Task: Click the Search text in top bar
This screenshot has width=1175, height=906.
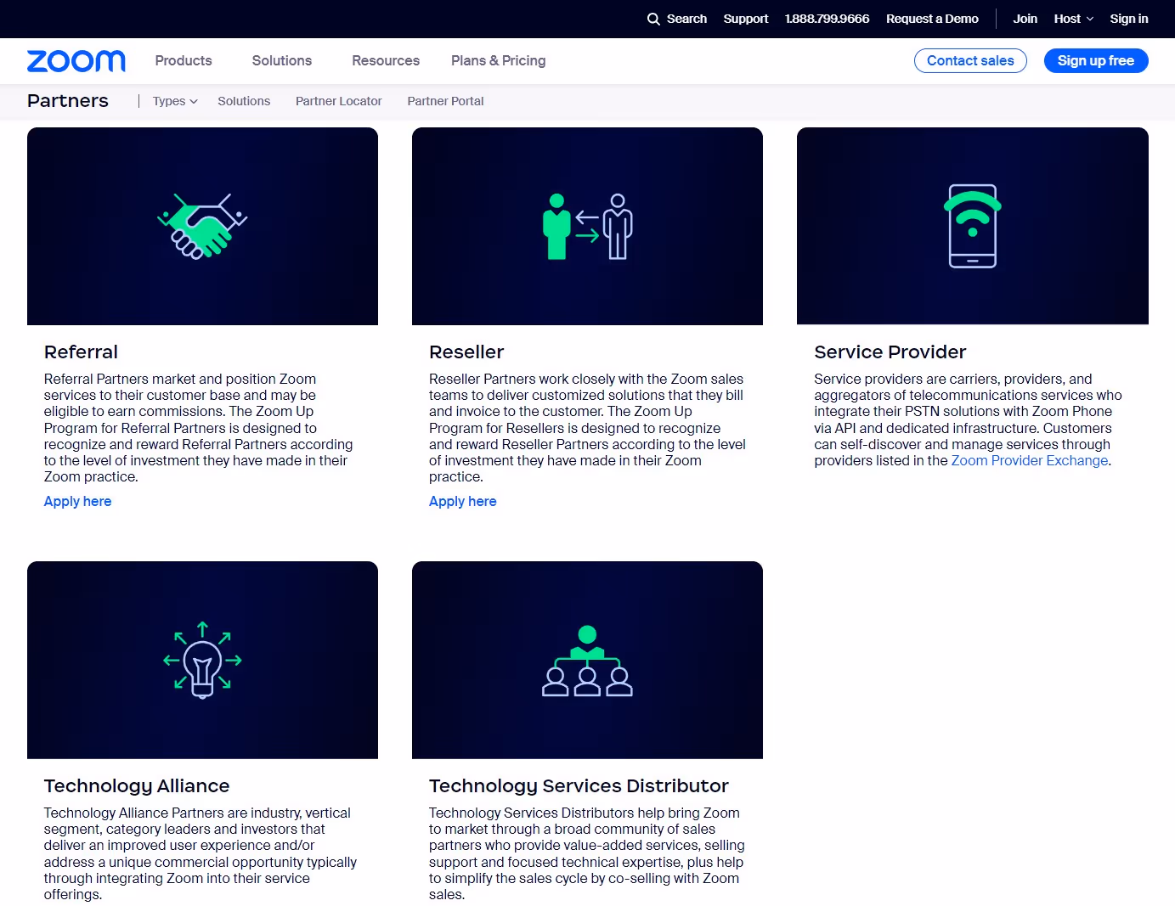Action: (686, 19)
